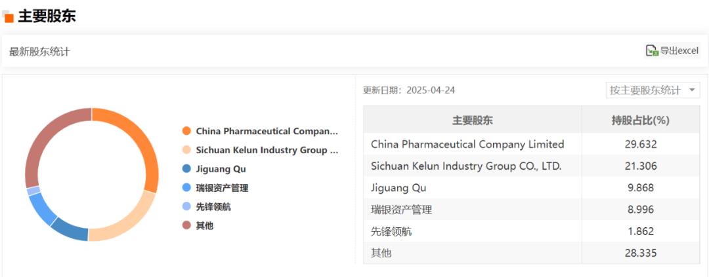Image resolution: width=709 pixels, height=277 pixels.
Task: Toggle 瑞银资产管理 legend marker
Action: pyautogui.click(x=186, y=188)
